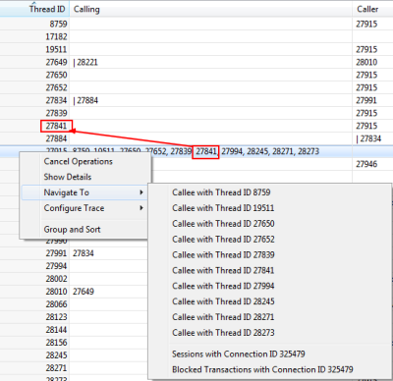Click Caller value 28010
The height and width of the screenshot is (381, 393).
pyautogui.click(x=366, y=62)
